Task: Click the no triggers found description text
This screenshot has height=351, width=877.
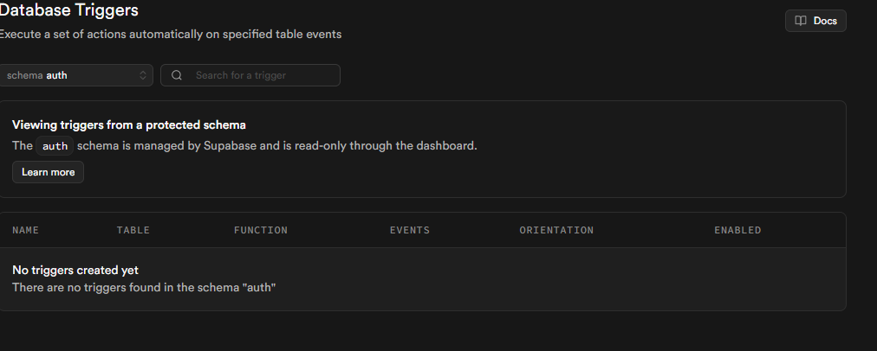Action: click(144, 286)
